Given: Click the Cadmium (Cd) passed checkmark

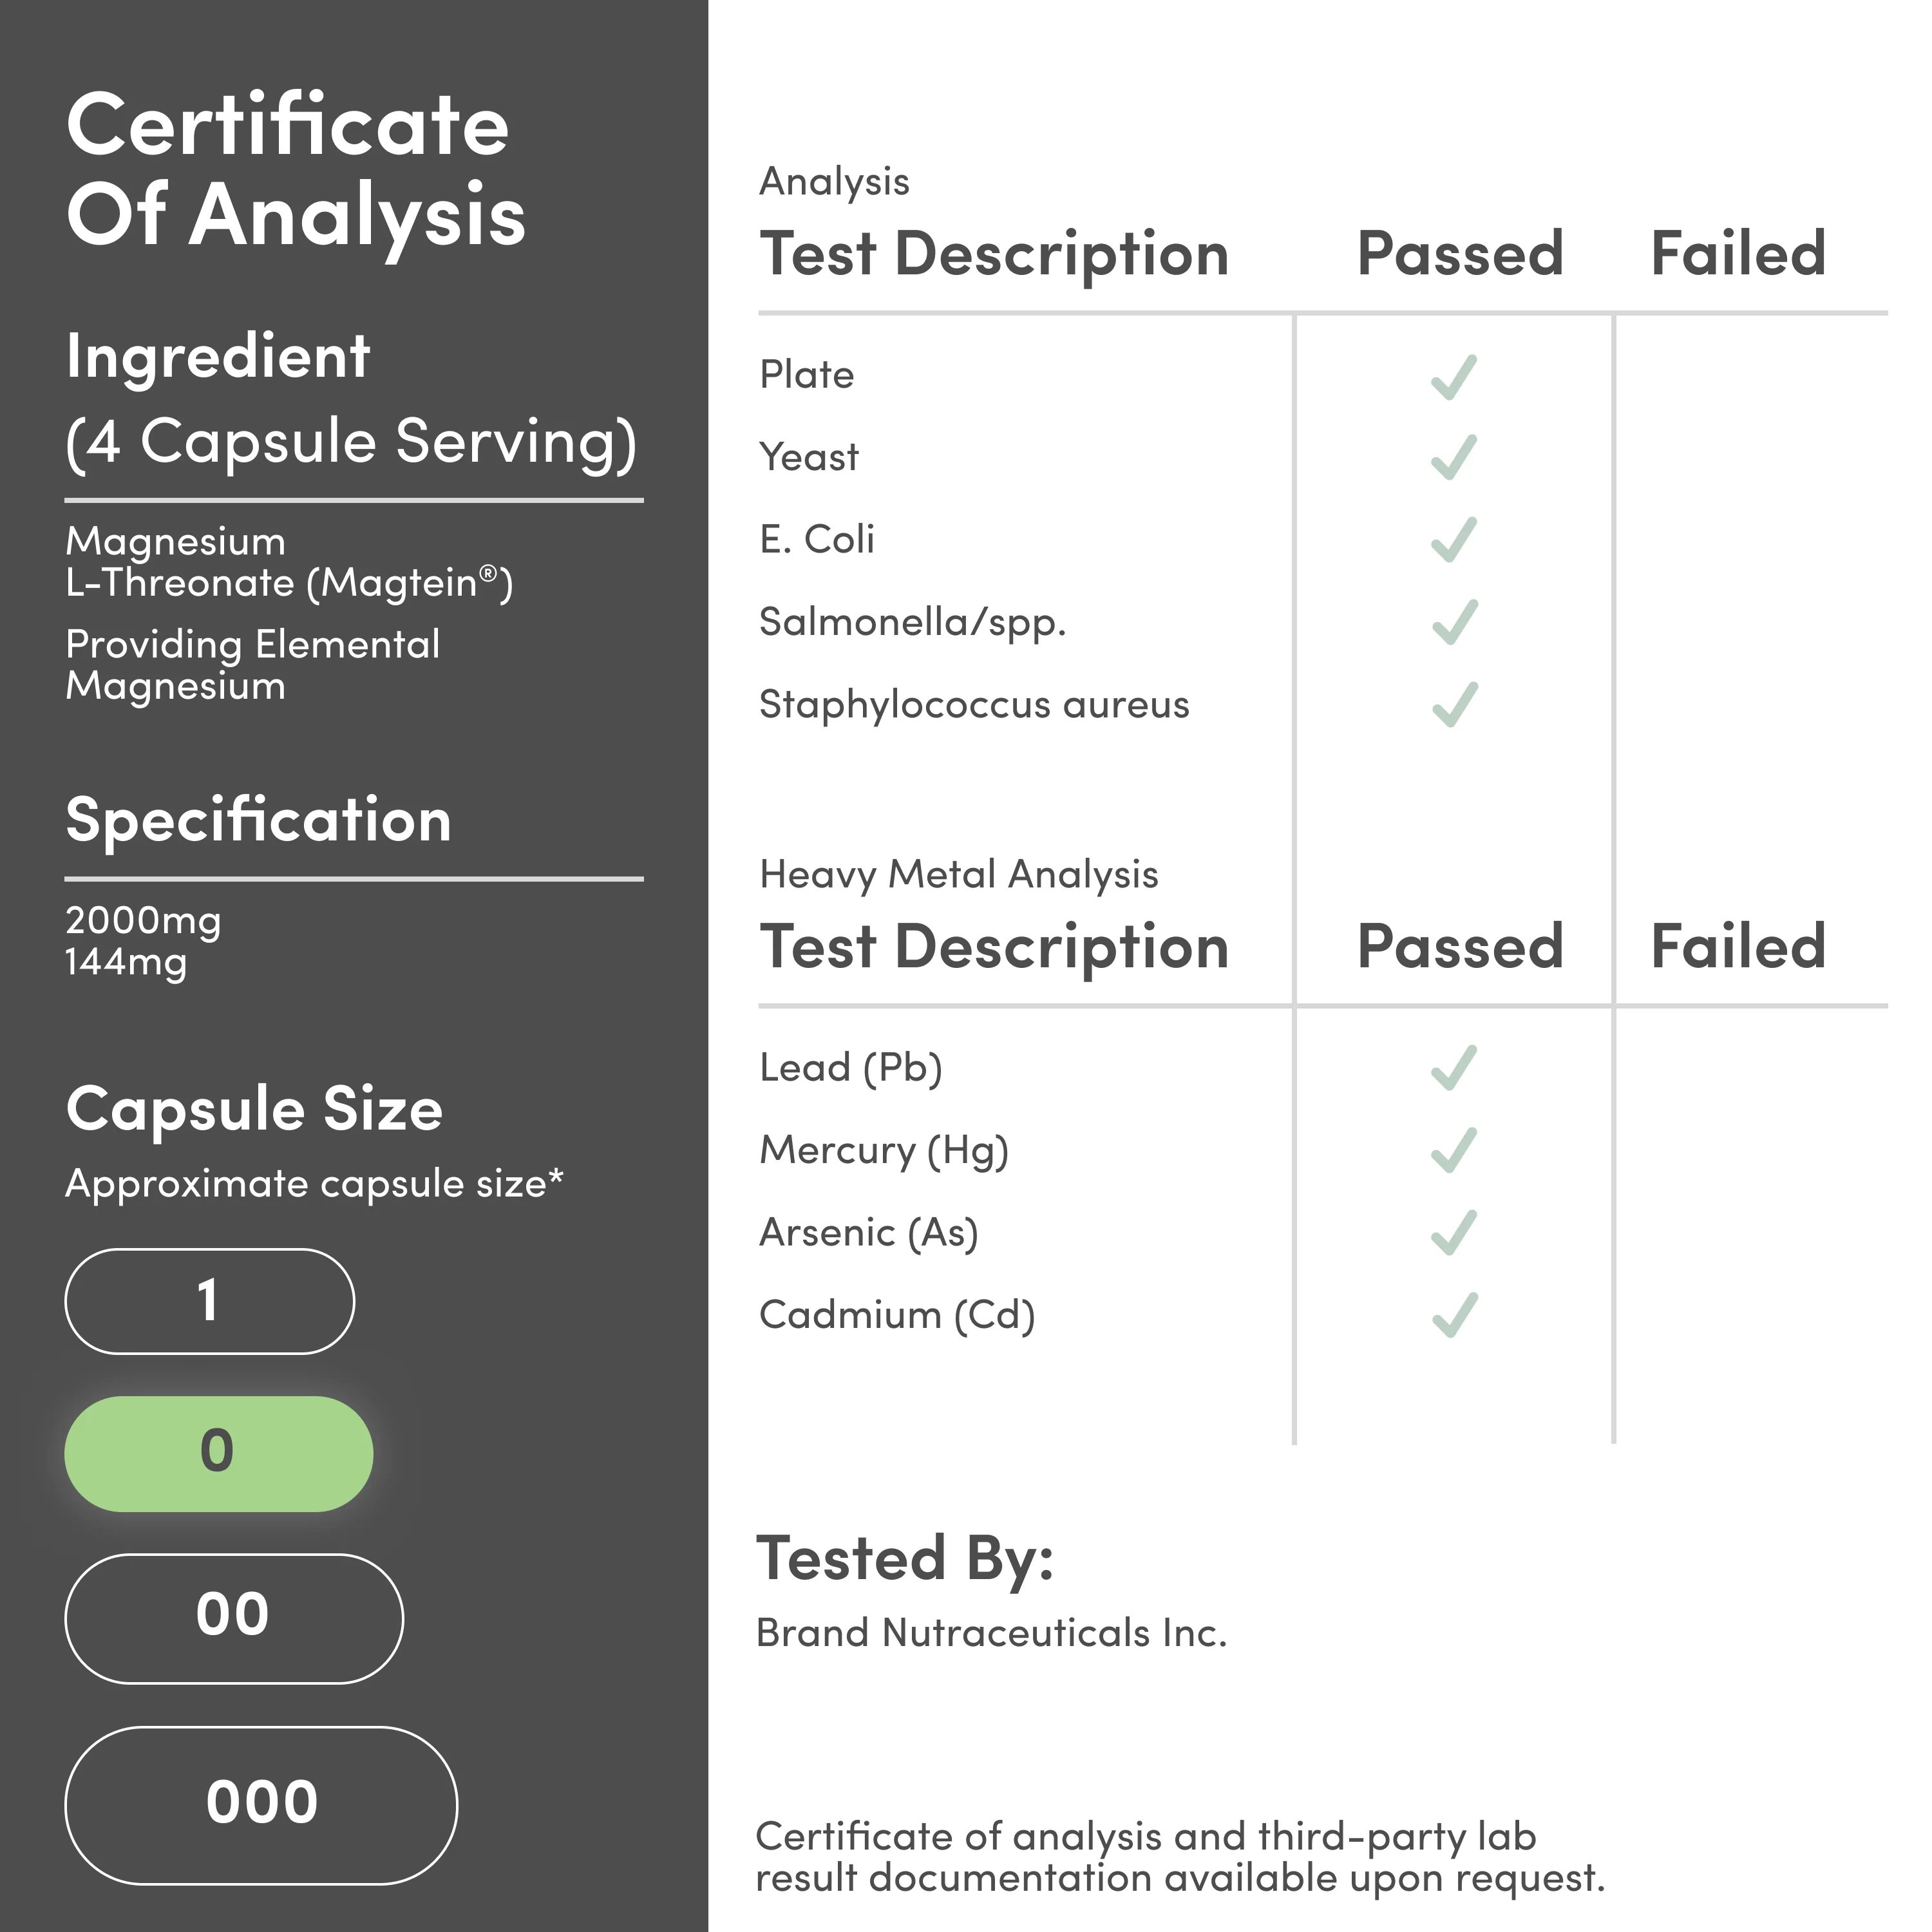Looking at the screenshot, I should [1453, 1315].
